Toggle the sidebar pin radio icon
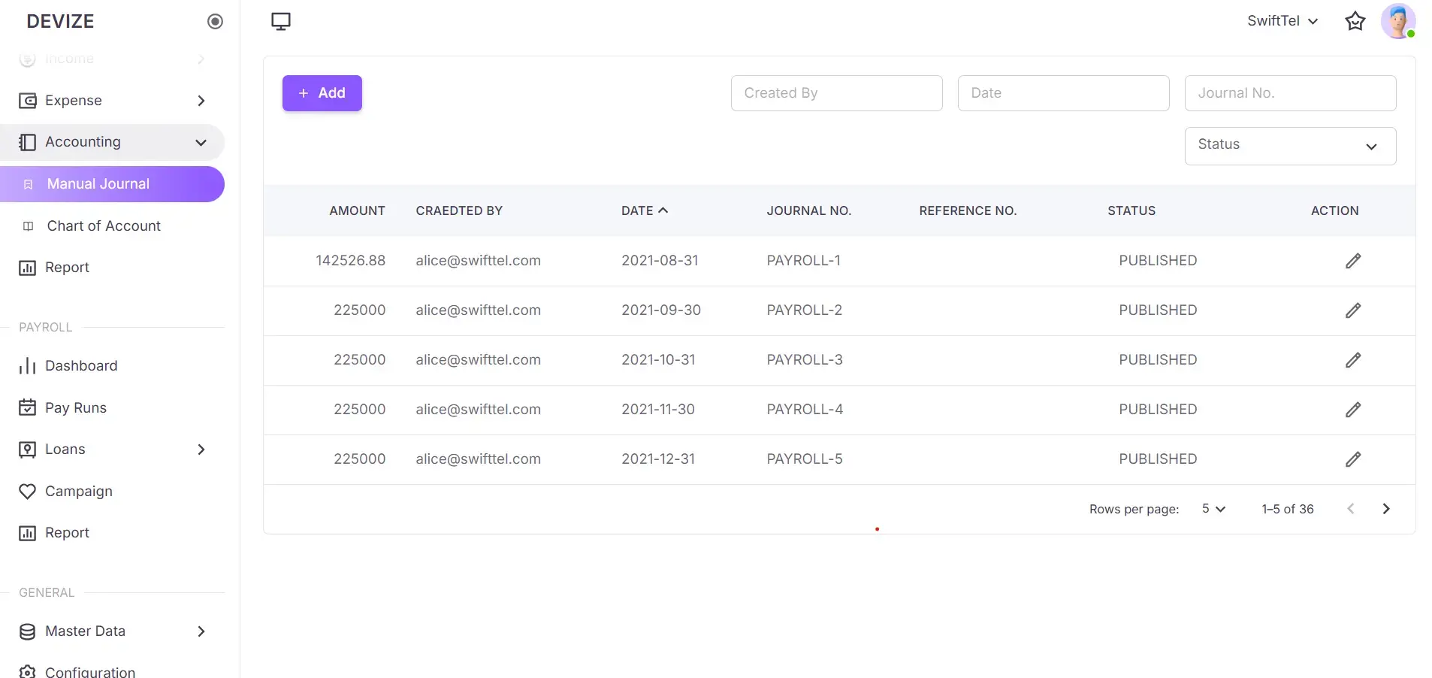This screenshot has width=1432, height=678. pos(215,21)
